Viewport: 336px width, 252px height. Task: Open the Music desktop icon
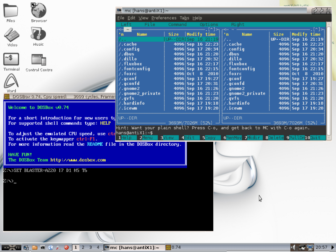(x=38, y=36)
